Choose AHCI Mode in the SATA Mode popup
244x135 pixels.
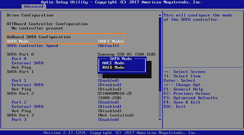click(x=113, y=63)
